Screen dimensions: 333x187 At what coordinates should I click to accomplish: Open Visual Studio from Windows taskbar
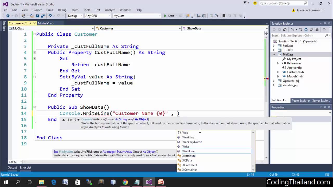pos(149,182)
